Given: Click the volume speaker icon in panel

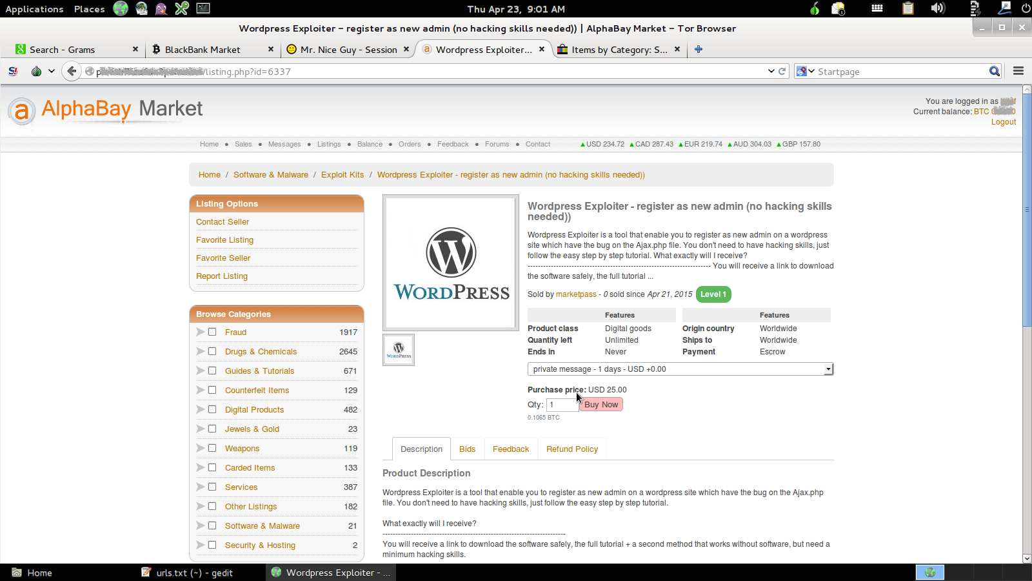Looking at the screenshot, I should click(938, 8).
